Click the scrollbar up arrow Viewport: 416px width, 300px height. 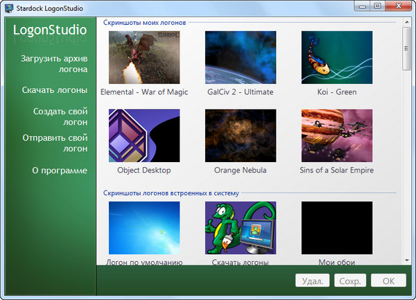(x=407, y=22)
